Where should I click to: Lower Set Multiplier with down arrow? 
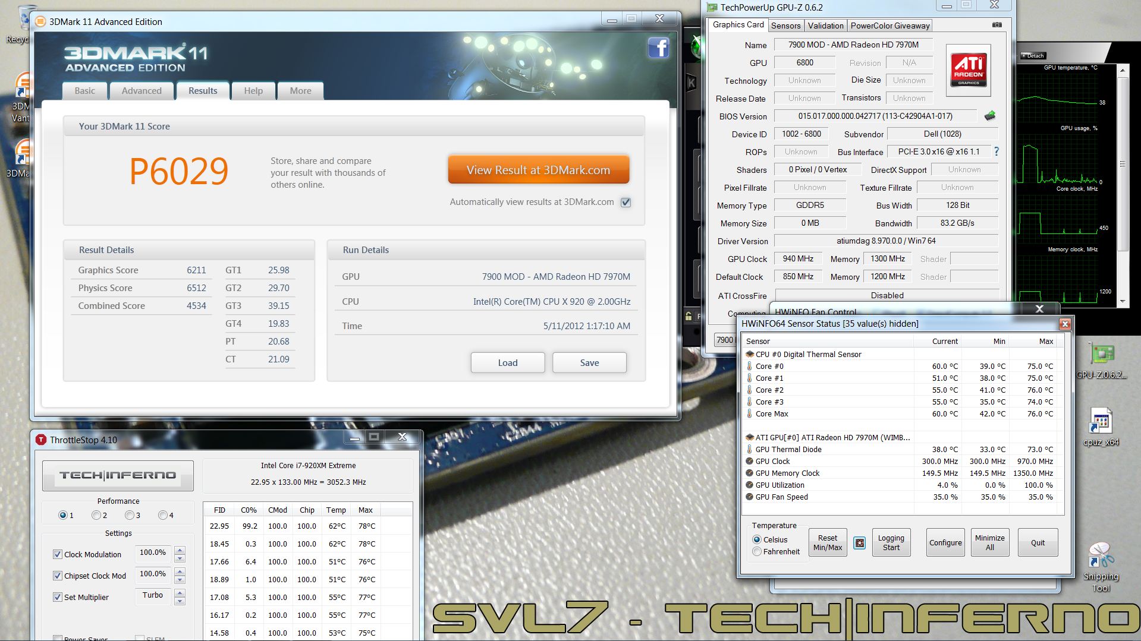180,601
